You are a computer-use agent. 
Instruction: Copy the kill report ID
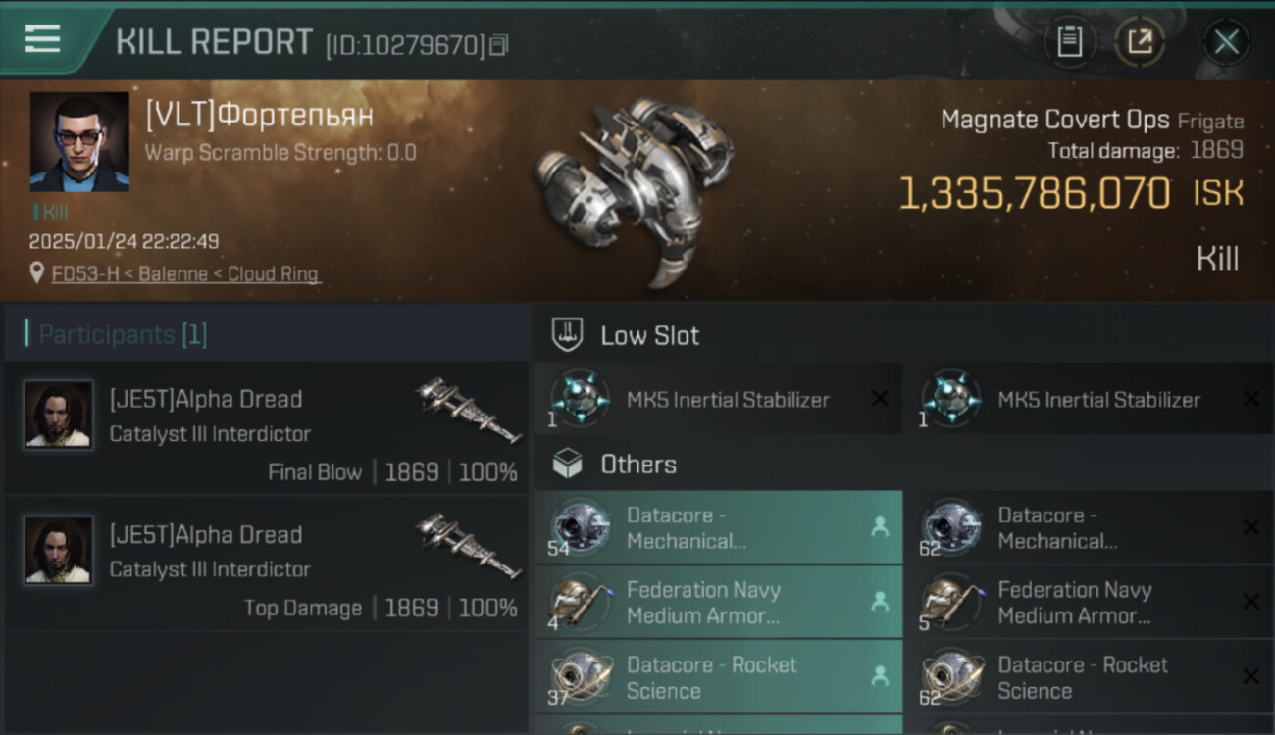pos(499,45)
